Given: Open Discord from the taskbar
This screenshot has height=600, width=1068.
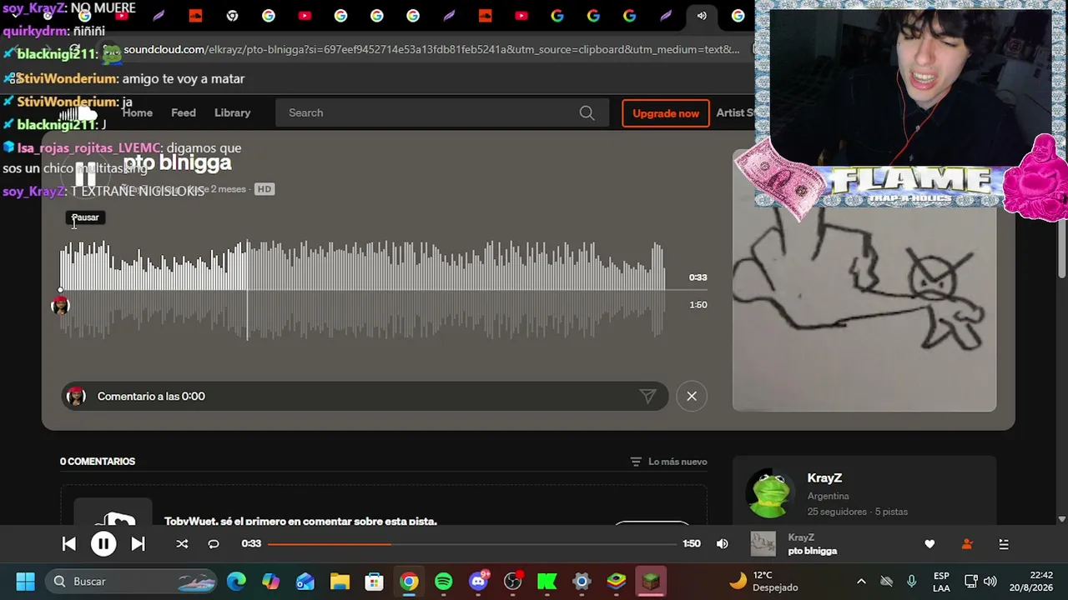Looking at the screenshot, I should (x=479, y=582).
